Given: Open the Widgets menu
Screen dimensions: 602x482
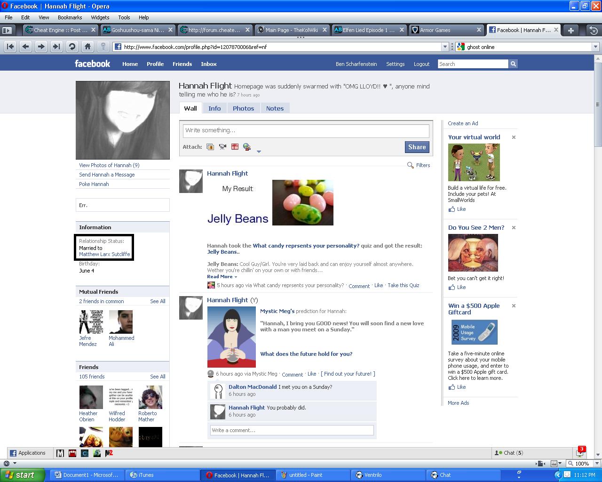Looking at the screenshot, I should coord(100,17).
